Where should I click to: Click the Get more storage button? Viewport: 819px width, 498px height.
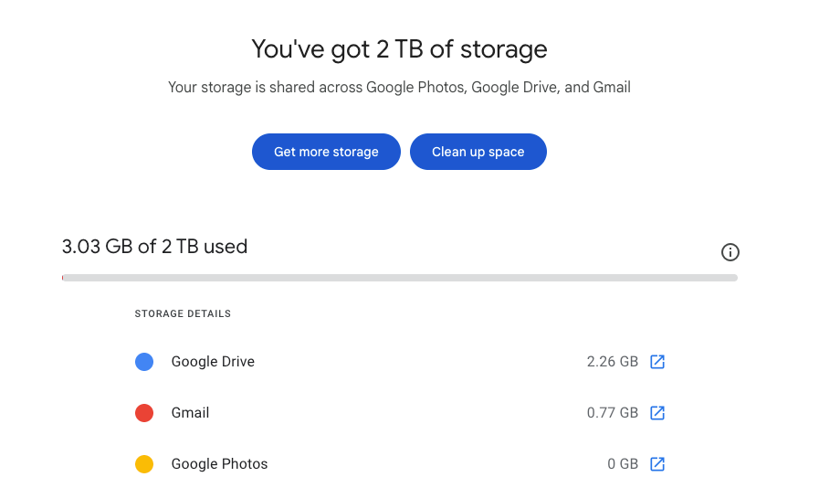click(x=326, y=152)
